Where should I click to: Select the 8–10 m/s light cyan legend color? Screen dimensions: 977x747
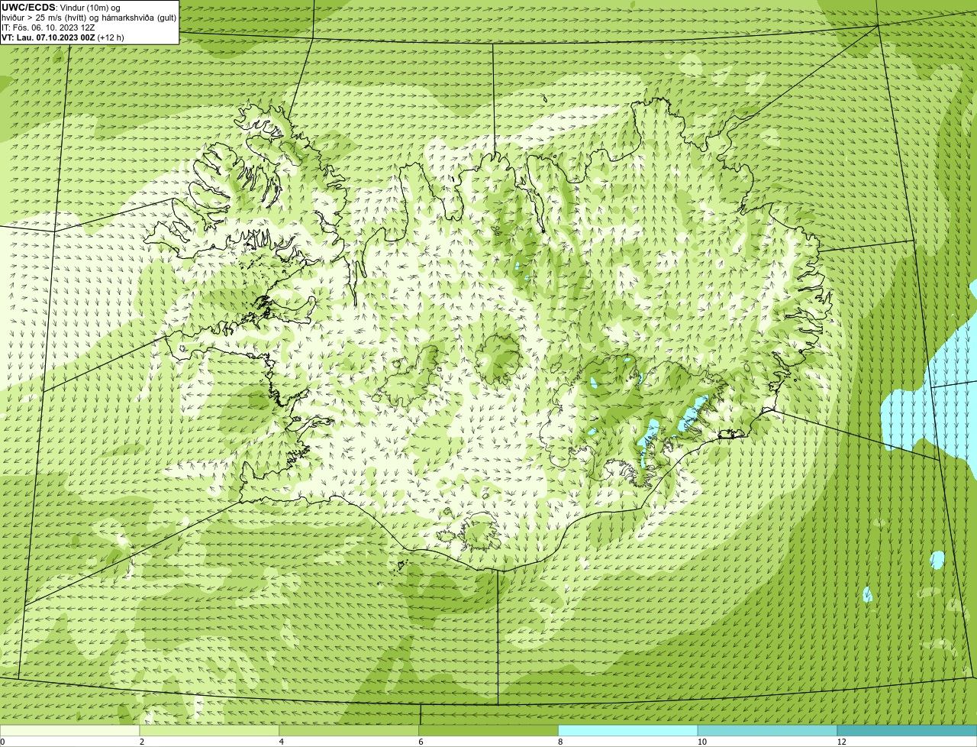coord(628,730)
